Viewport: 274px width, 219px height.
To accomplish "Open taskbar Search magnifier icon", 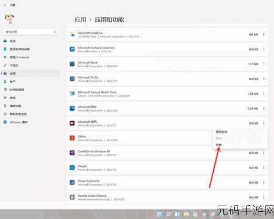I will [x=169, y=214].
